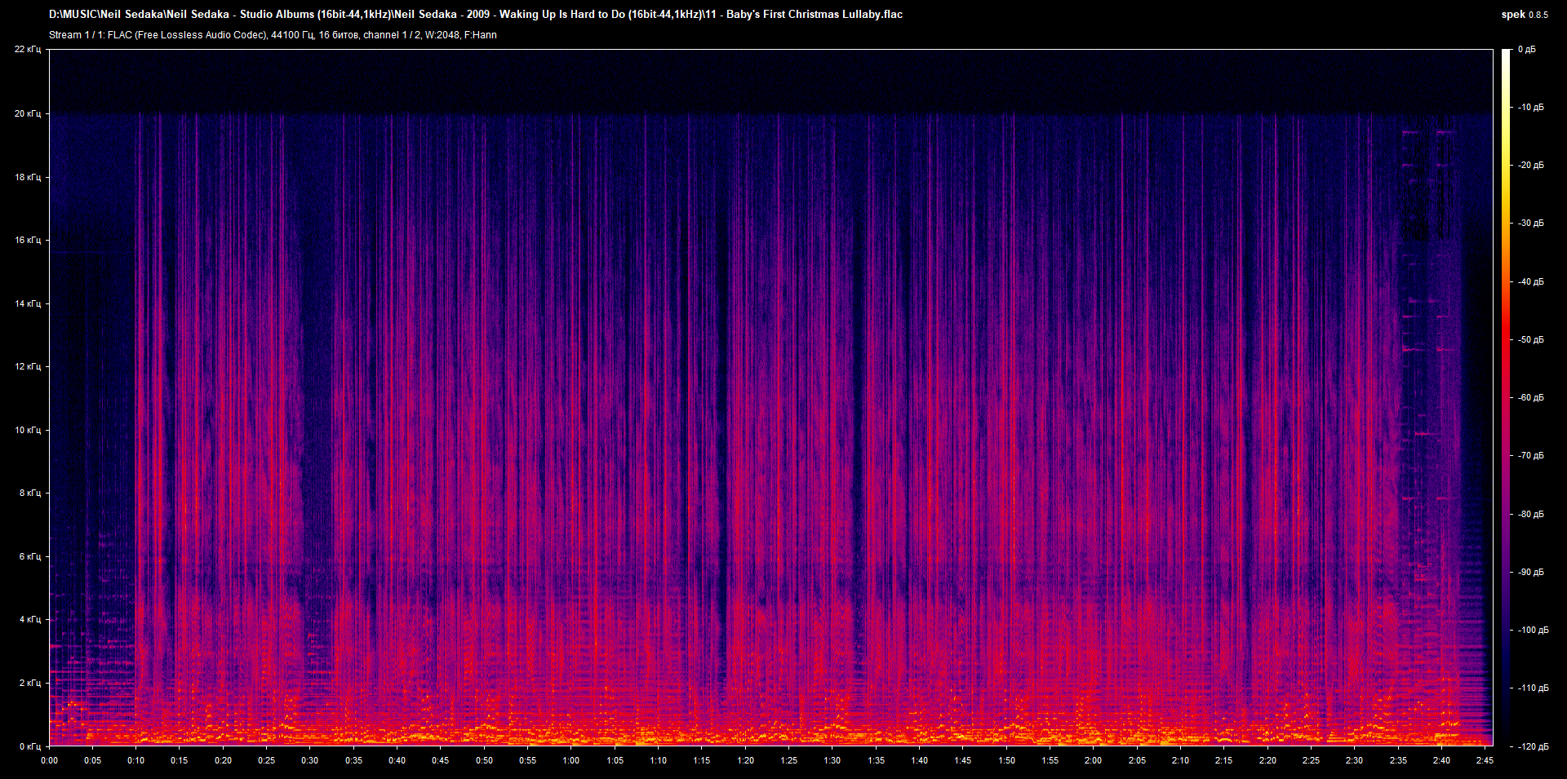Screen dimensions: 1567x779
Task: Pick the '0:05' time axis label
Action: [93, 760]
